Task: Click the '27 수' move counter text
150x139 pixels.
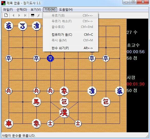Action: pyautogui.click(x=132, y=32)
